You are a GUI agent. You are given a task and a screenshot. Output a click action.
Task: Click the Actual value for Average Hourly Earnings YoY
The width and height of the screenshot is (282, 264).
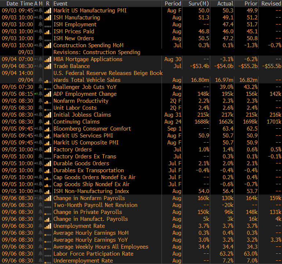click(x=227, y=240)
